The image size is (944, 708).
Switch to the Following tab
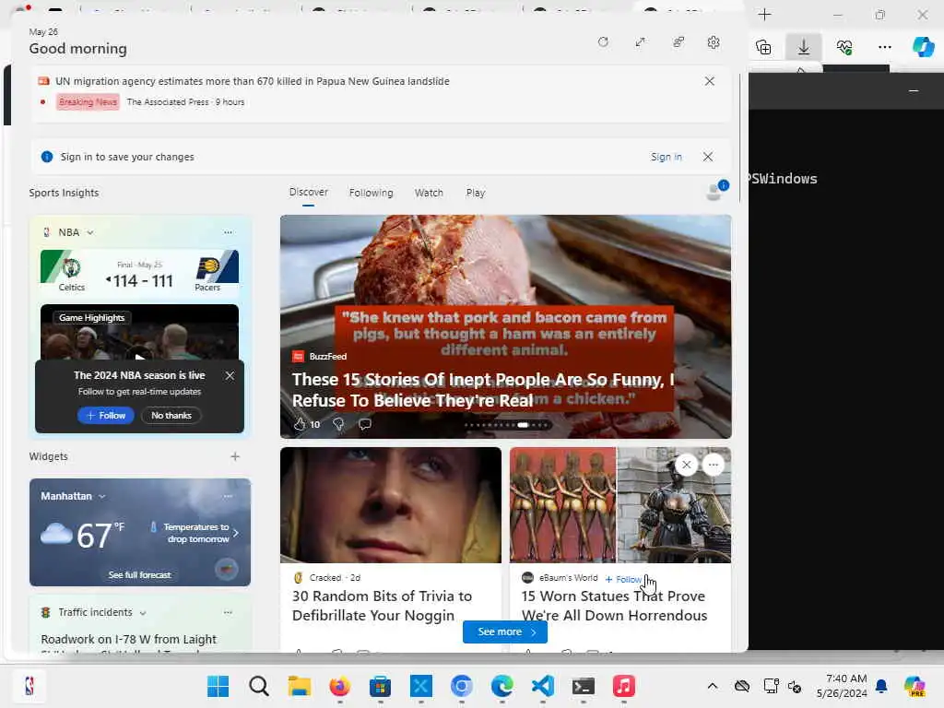pos(371,193)
